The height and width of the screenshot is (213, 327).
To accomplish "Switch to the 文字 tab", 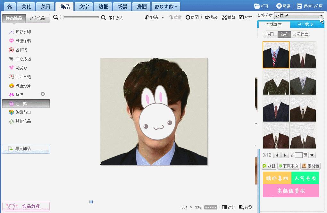I will [x=84, y=7].
